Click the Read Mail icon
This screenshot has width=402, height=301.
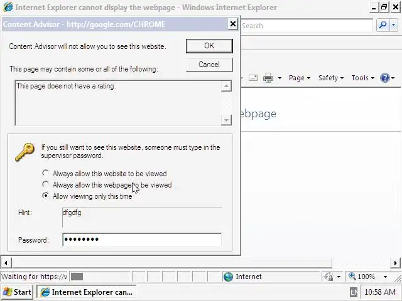pos(253,78)
